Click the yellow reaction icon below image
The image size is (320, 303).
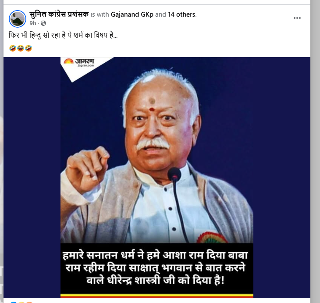pyautogui.click(x=21, y=302)
